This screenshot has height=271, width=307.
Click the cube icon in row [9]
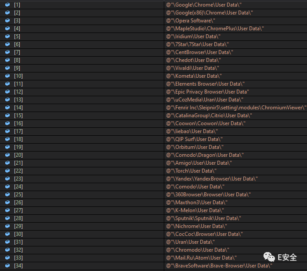(7, 68)
